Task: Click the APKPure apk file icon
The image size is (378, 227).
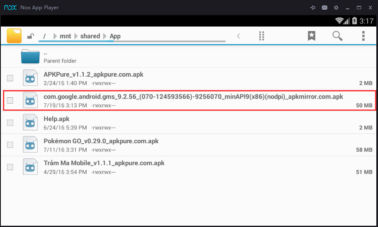Action: (x=30, y=77)
